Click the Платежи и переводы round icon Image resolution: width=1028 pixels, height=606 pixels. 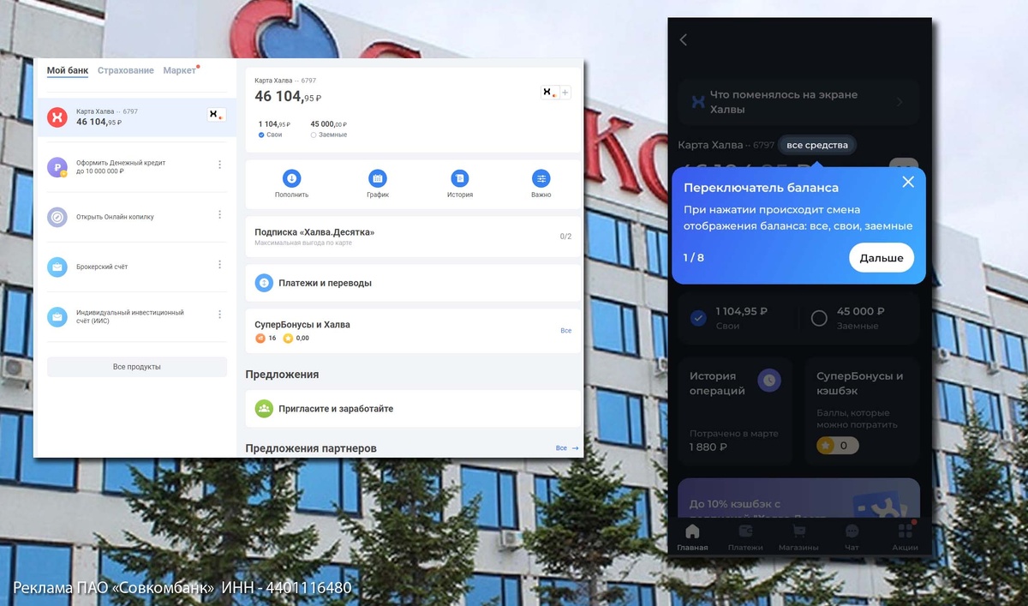click(264, 283)
